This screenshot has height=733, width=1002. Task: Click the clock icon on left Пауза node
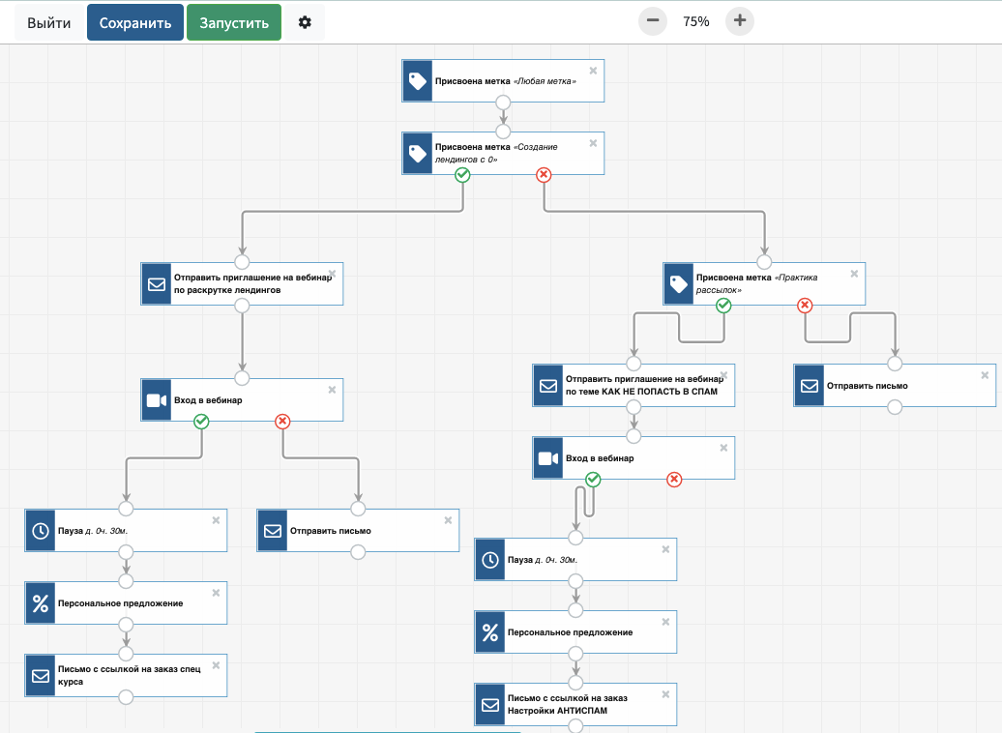[x=40, y=531]
